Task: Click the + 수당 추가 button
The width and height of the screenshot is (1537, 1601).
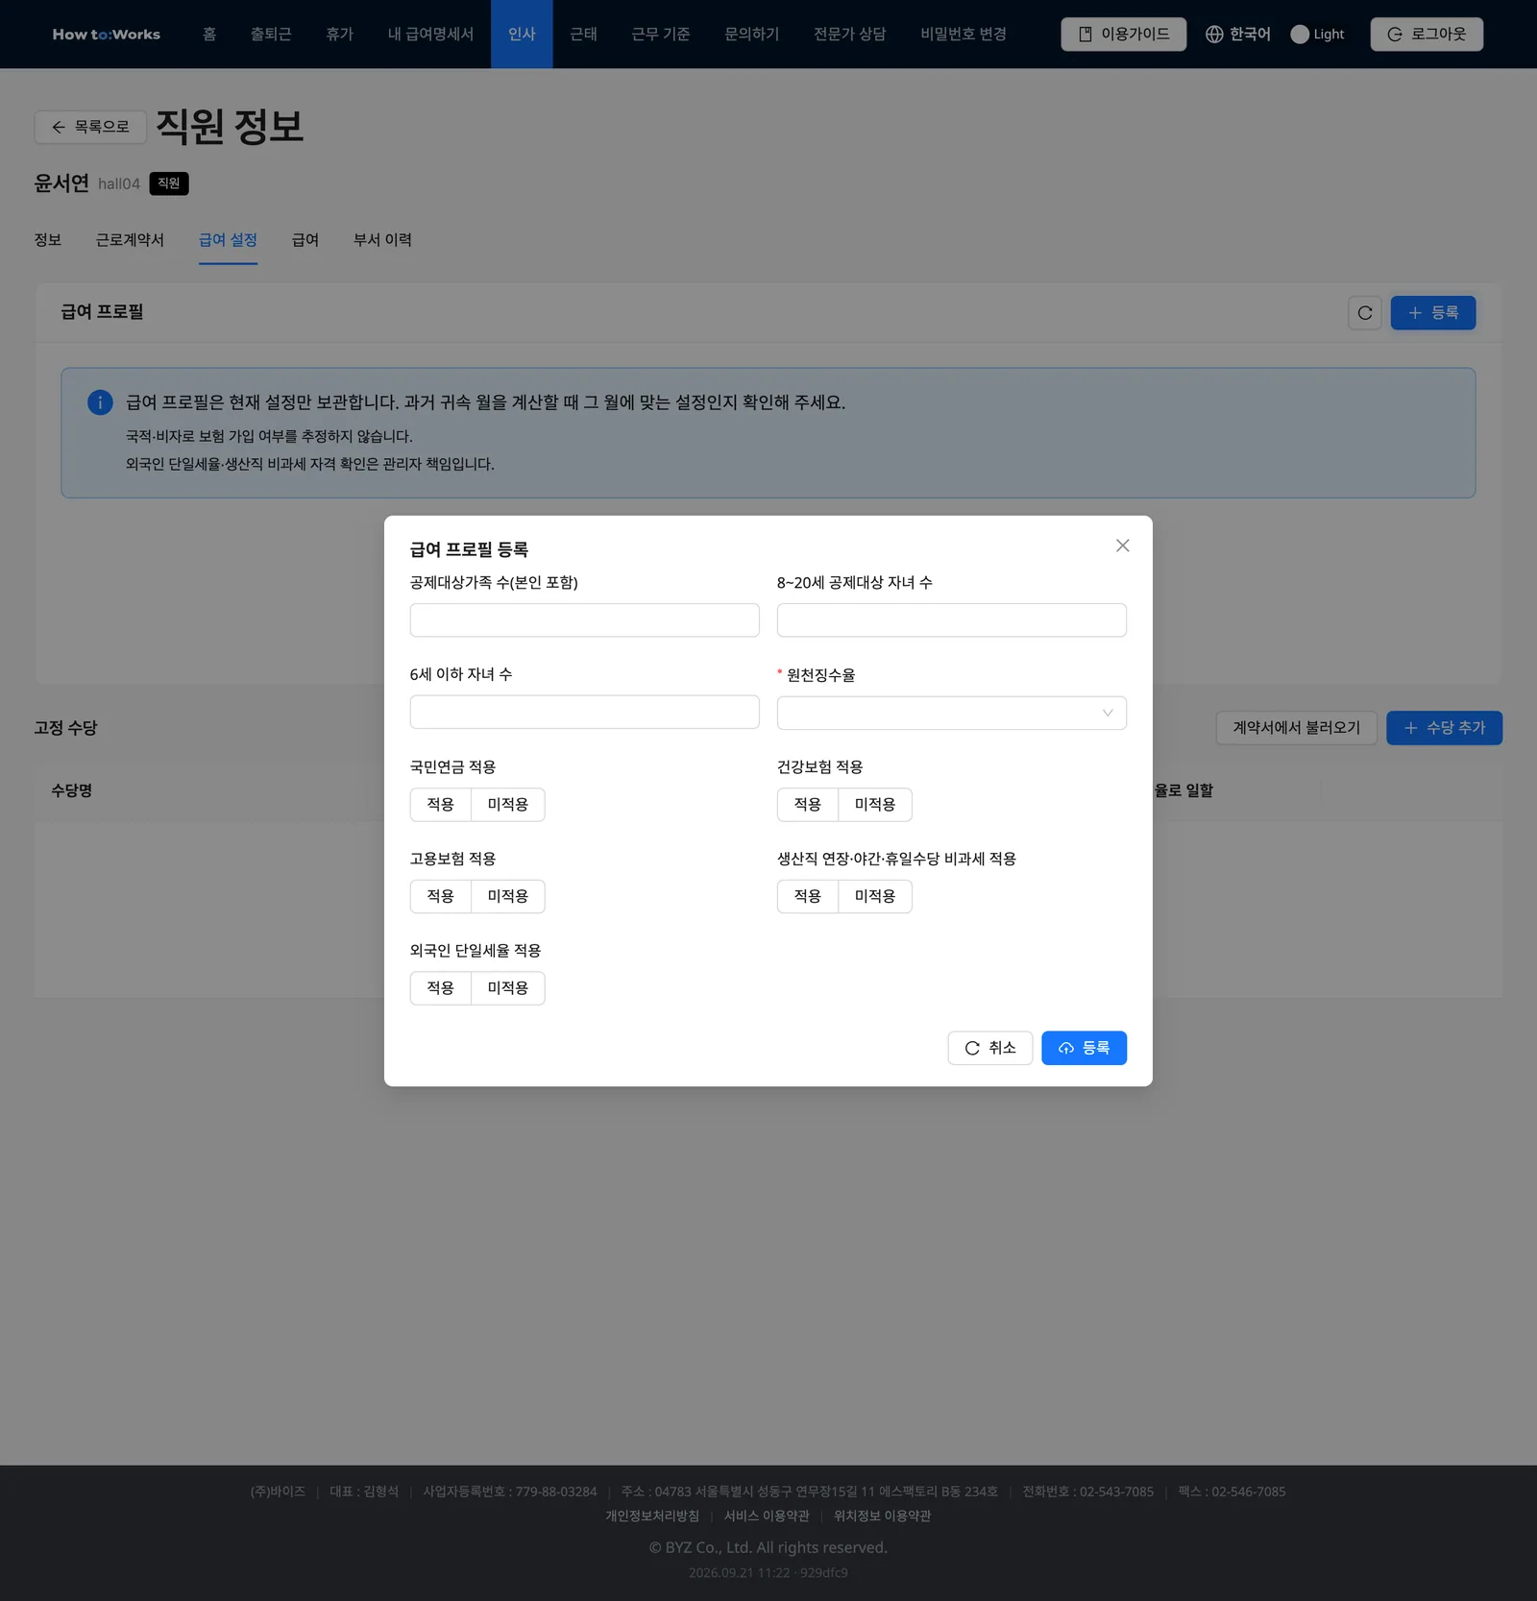Action: pos(1444,728)
